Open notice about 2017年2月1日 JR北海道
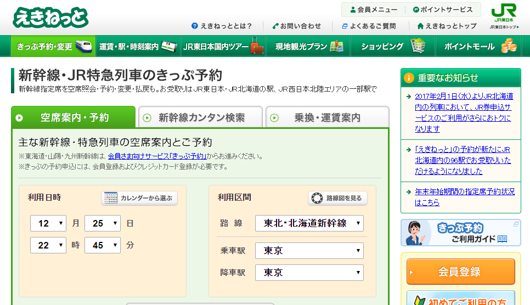This screenshot has width=530, height=305. click(464, 112)
